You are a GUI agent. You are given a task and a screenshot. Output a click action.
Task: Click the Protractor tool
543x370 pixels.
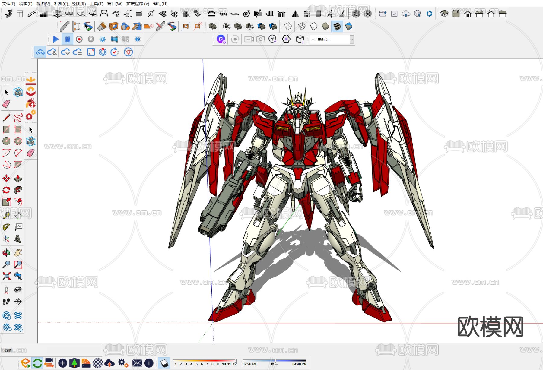[6, 227]
